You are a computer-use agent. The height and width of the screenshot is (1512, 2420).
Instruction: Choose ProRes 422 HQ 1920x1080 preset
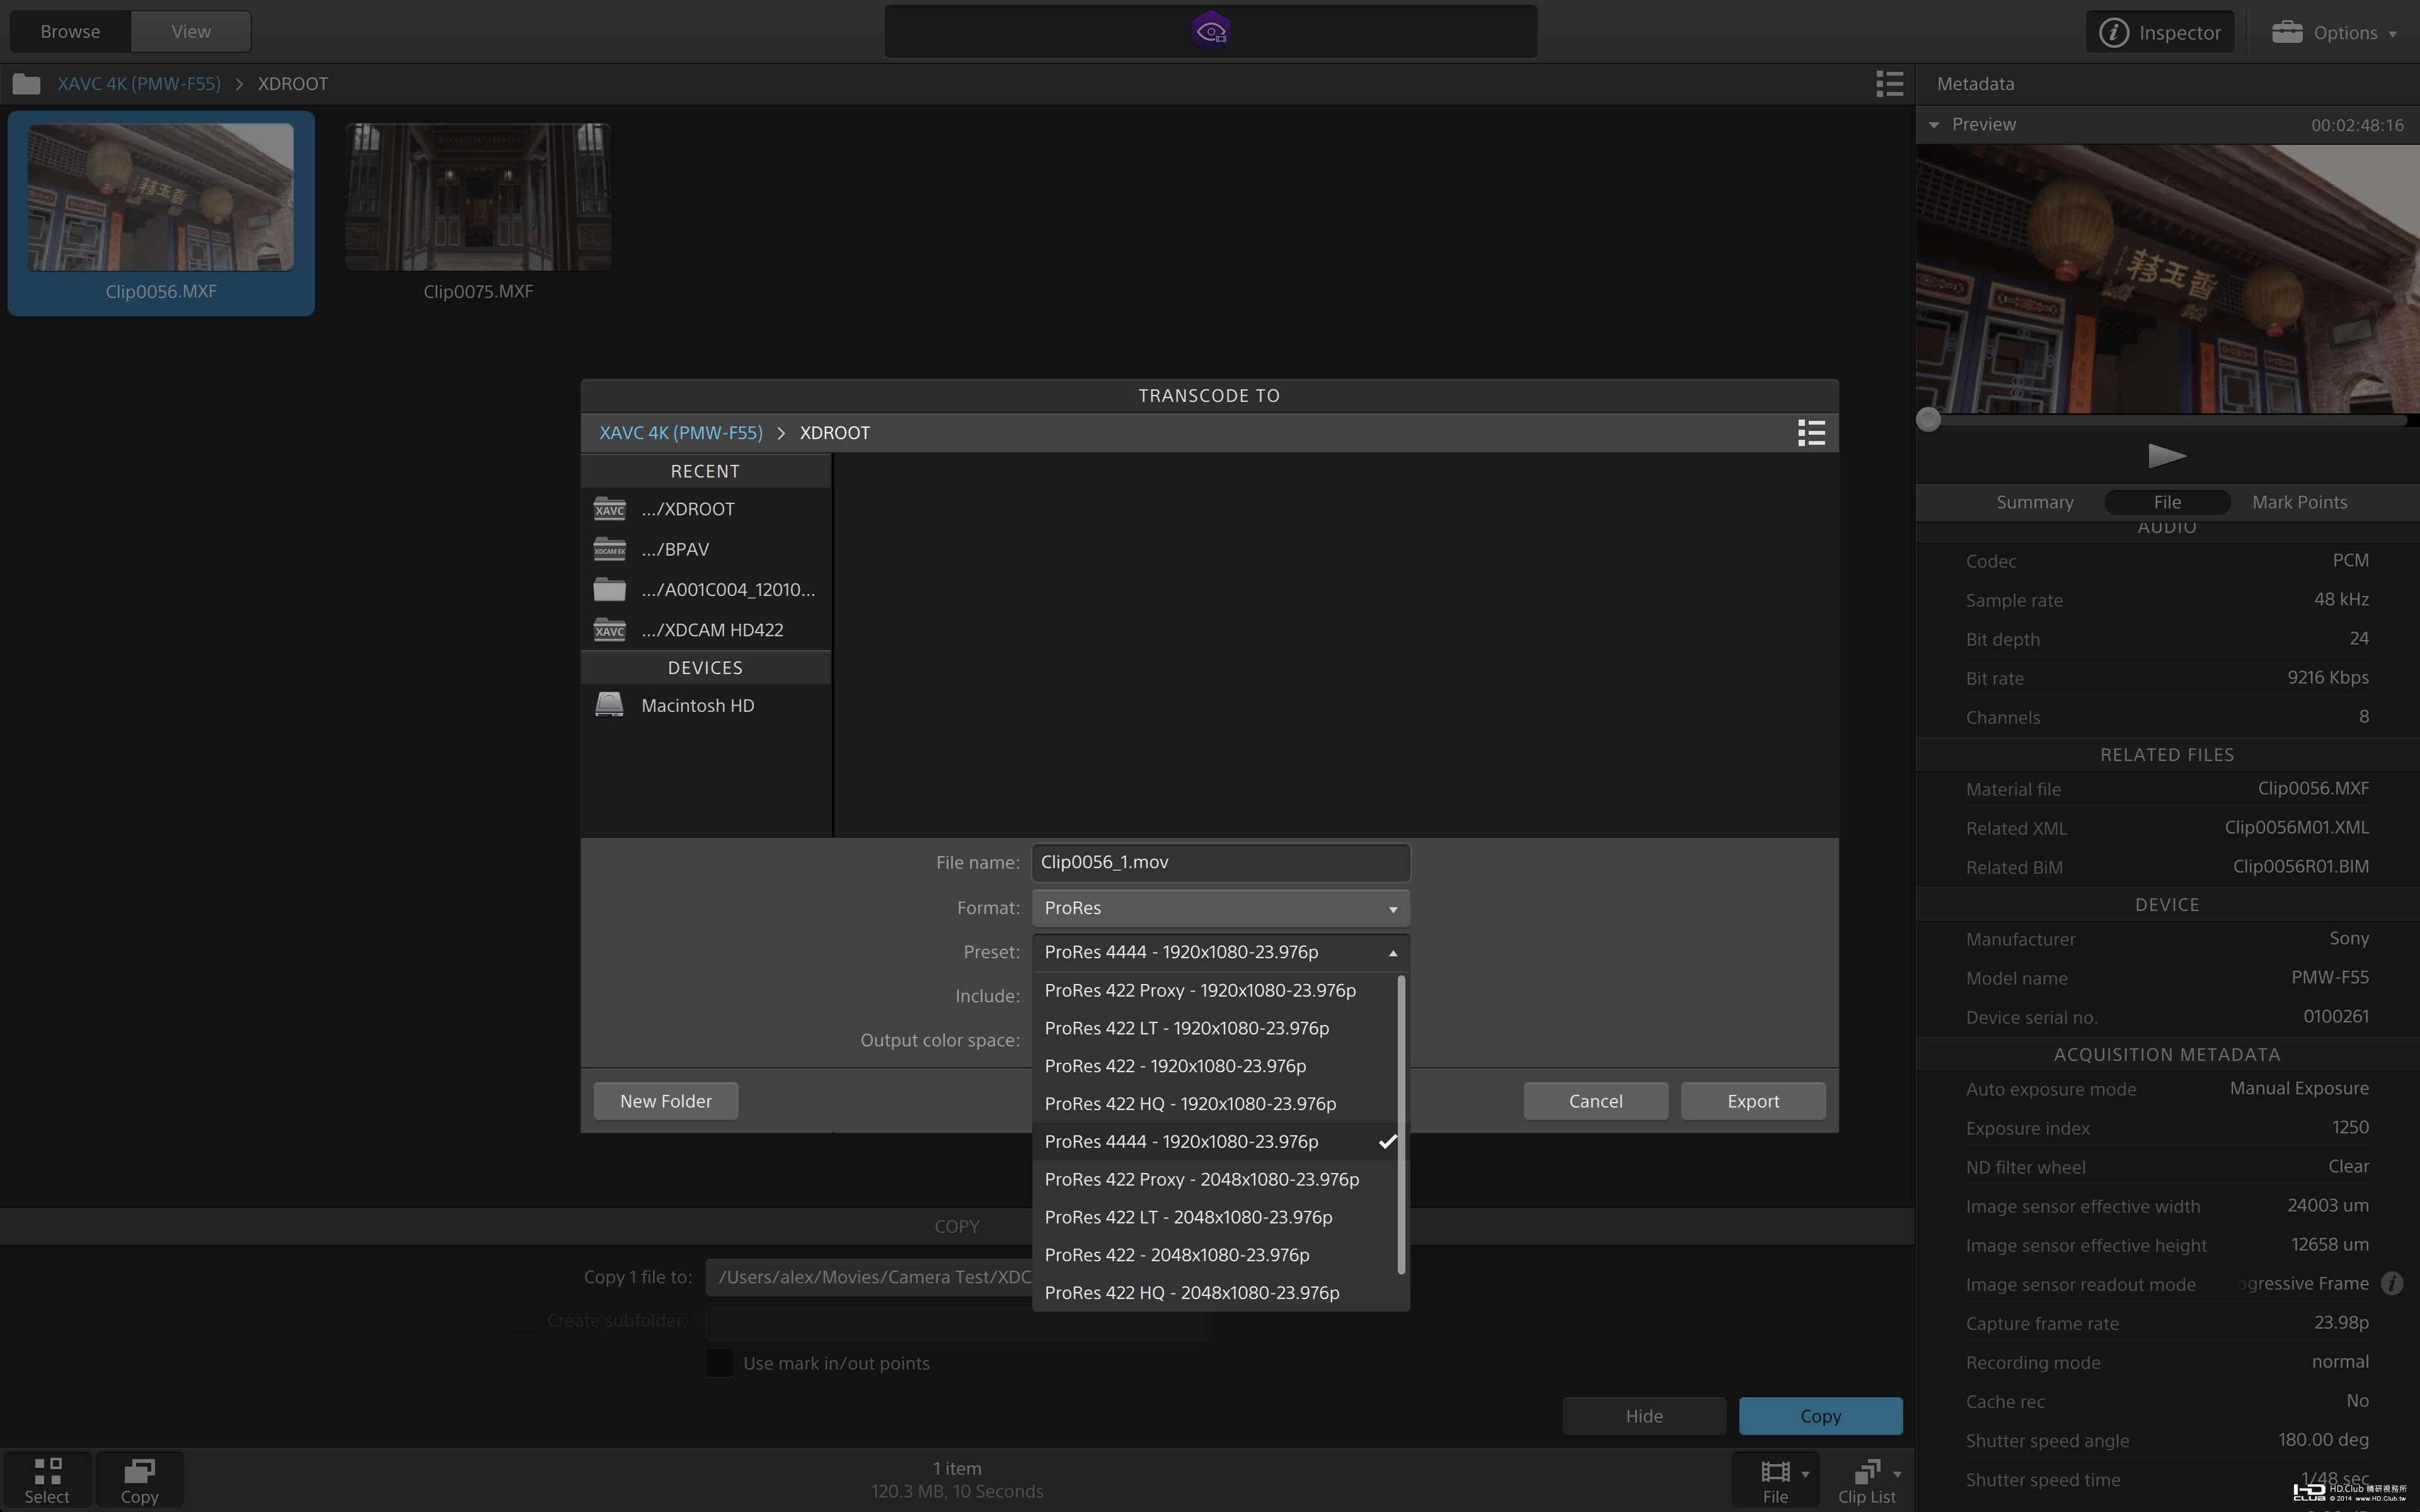1190,1104
